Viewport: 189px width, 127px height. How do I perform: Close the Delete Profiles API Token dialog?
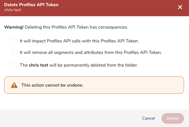pos(180,7)
